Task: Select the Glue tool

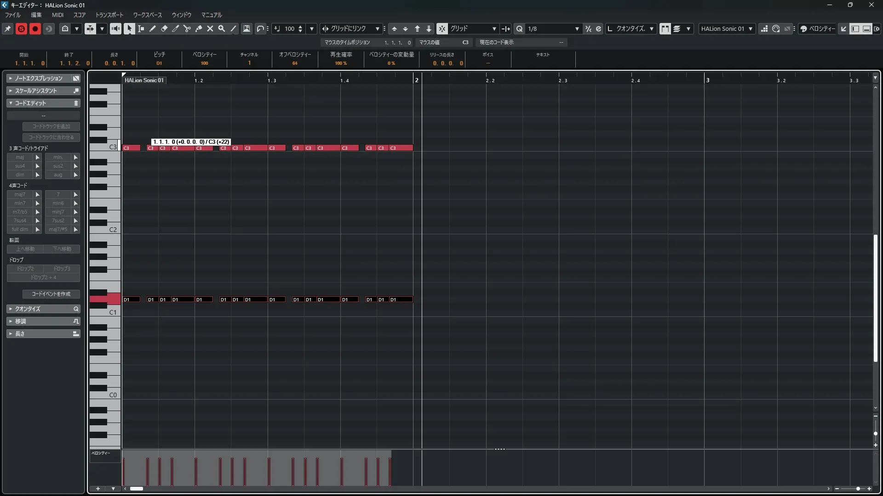Action: [199, 28]
